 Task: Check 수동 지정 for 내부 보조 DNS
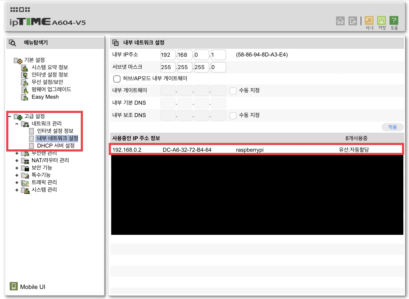pyautogui.click(x=233, y=115)
